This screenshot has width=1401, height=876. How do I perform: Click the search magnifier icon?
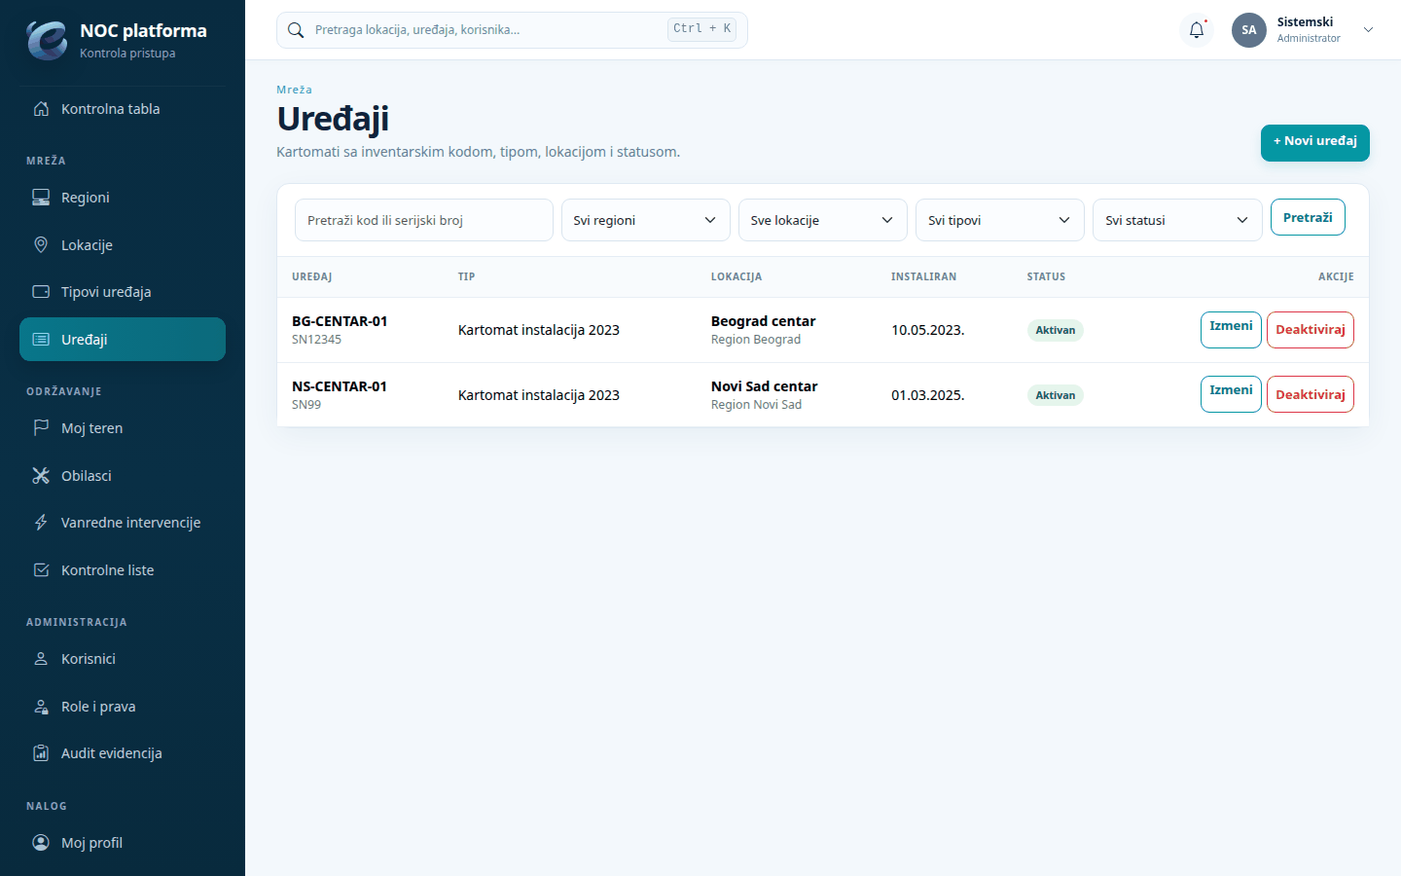(296, 30)
